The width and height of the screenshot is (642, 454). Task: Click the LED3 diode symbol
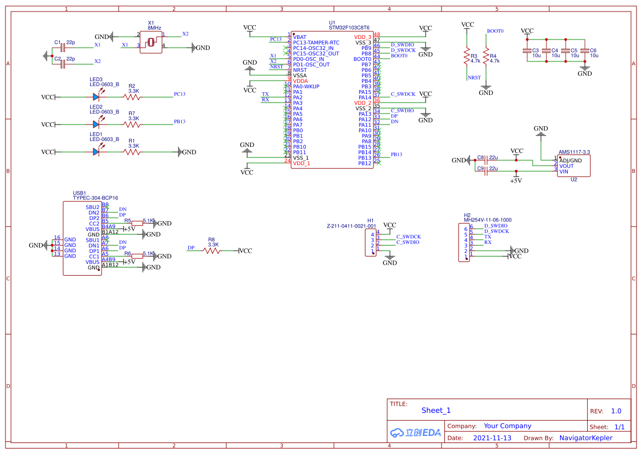click(x=96, y=97)
